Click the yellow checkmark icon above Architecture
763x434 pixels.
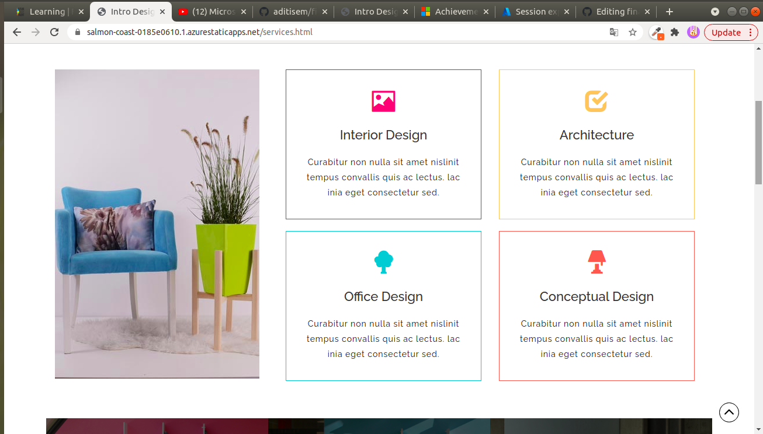pyautogui.click(x=596, y=101)
